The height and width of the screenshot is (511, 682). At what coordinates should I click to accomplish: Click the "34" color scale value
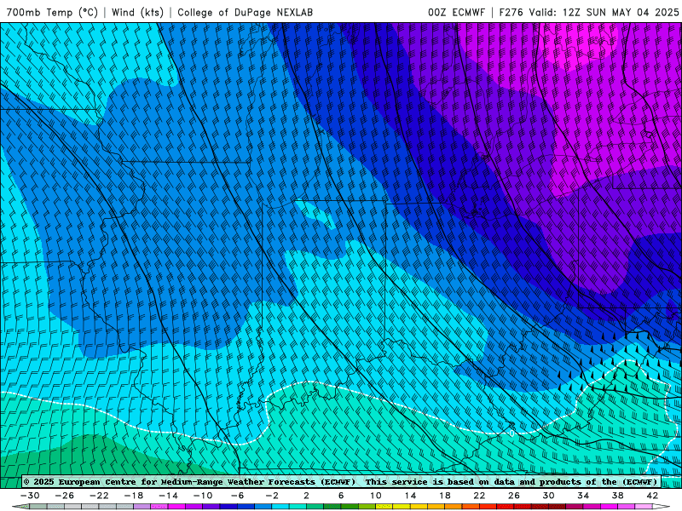[583, 496]
